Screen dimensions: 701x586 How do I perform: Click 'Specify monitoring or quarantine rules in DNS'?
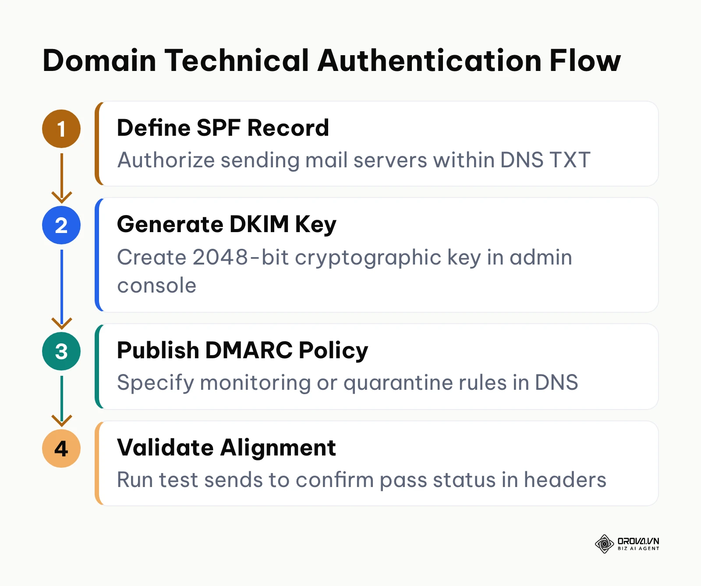(347, 383)
